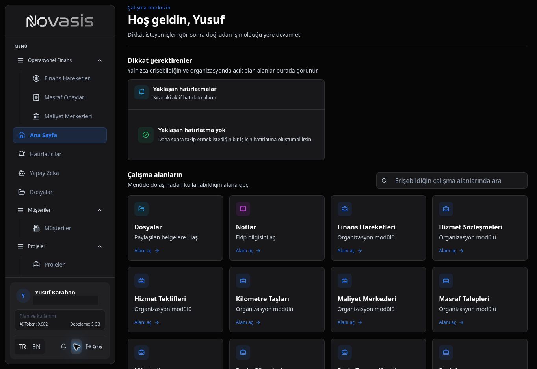
Task: Collapse the Projeler menu group
Action: click(x=100, y=246)
